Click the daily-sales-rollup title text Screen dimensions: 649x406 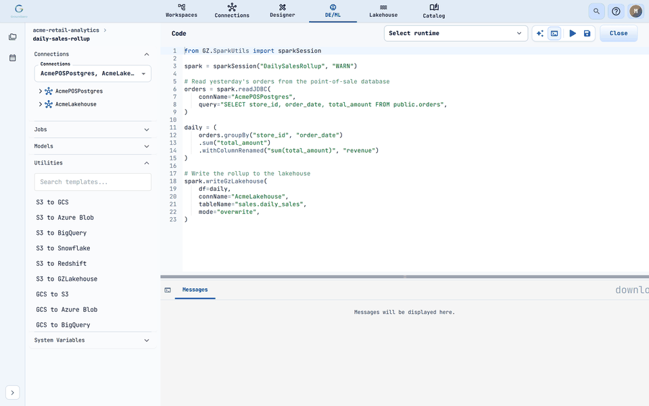tap(62, 39)
